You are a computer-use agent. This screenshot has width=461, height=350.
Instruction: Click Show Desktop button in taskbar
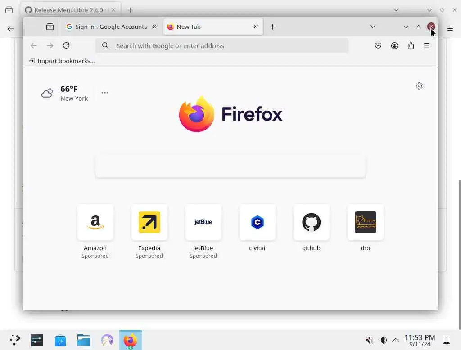(x=447, y=340)
